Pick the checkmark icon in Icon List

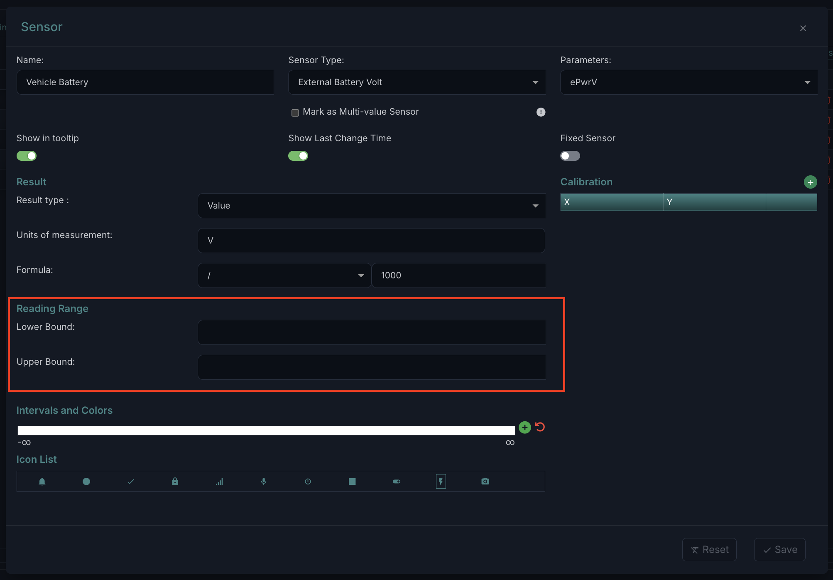(131, 482)
